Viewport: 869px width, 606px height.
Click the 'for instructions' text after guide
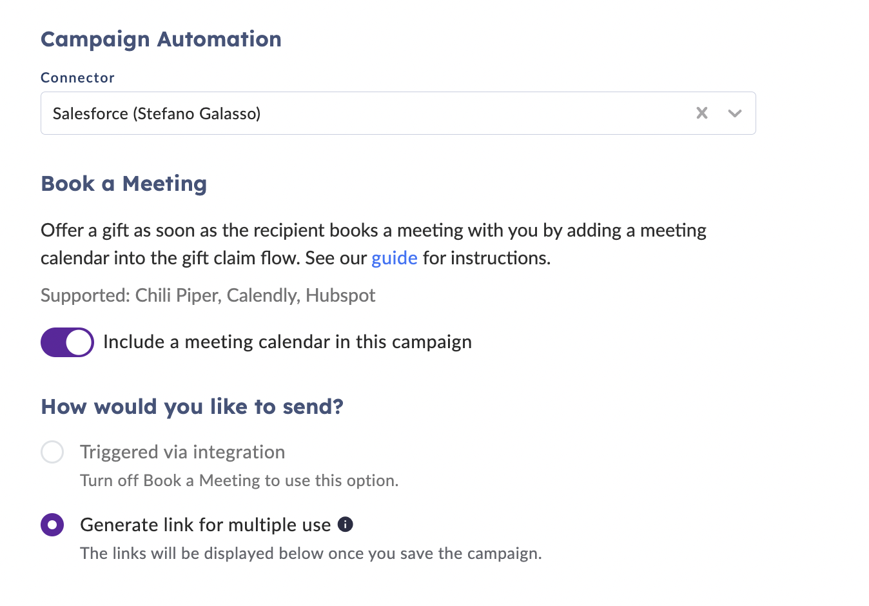coord(487,258)
